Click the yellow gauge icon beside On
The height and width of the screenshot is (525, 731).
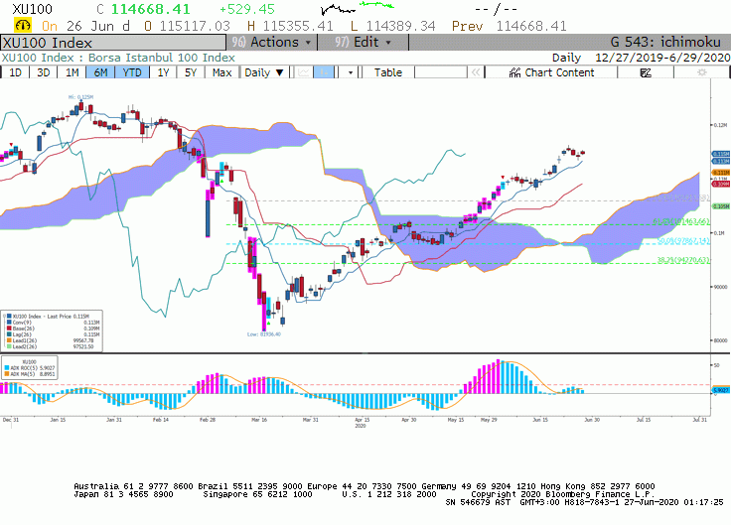point(23,25)
